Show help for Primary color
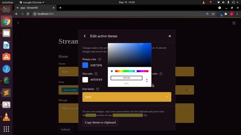The width and height of the screenshot is (241, 135). click(99, 59)
